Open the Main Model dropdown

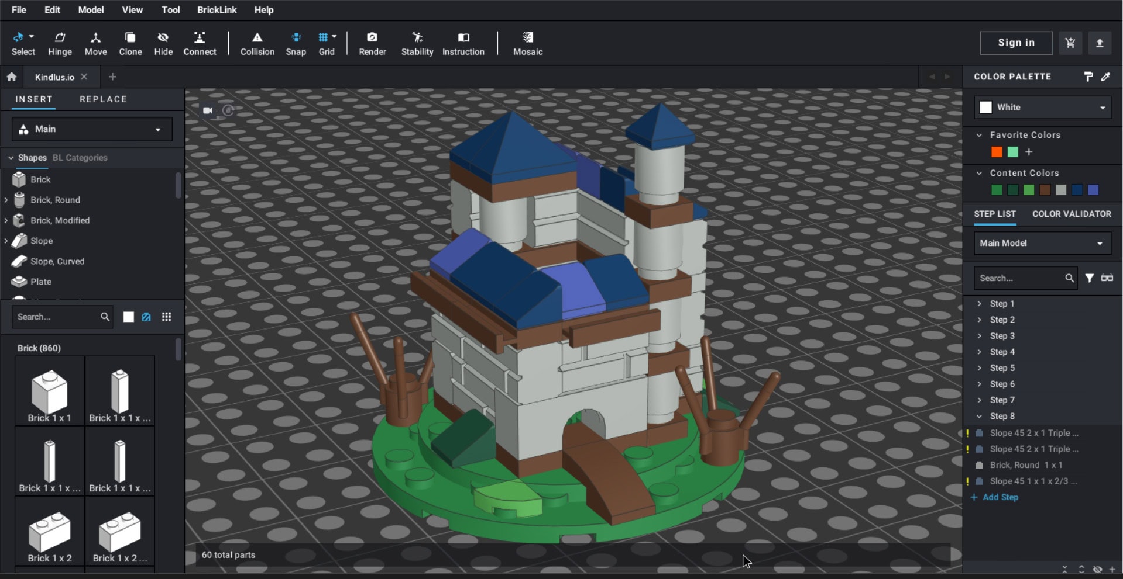click(1042, 243)
